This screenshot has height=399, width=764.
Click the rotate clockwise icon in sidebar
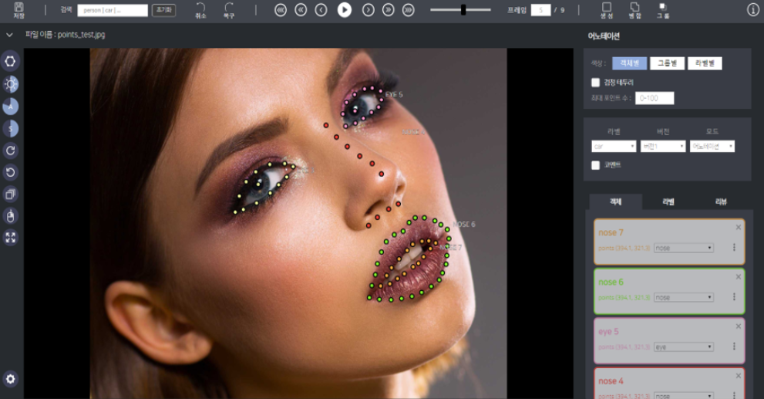(10, 150)
